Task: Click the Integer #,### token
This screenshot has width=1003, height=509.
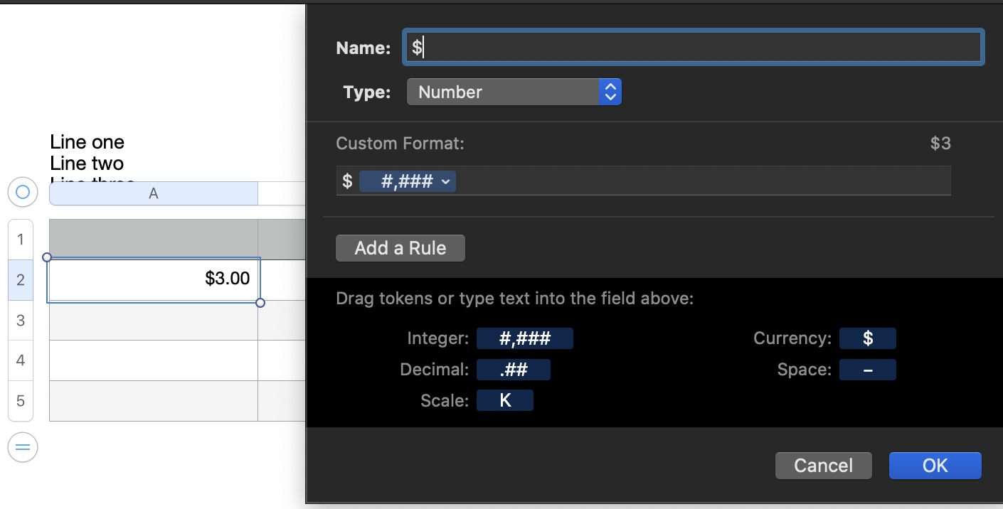Action: pyautogui.click(x=524, y=338)
